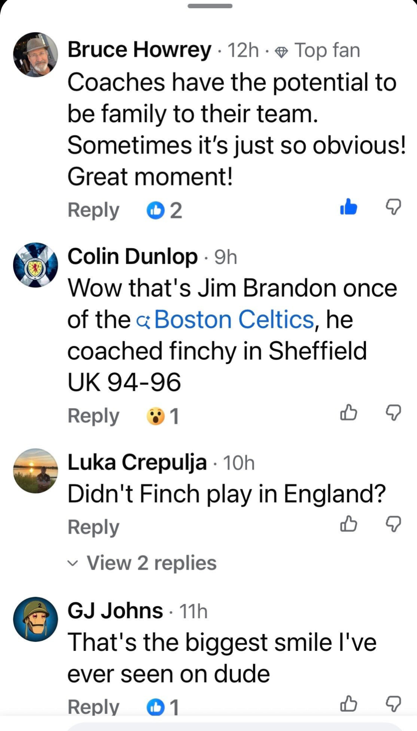This screenshot has width=417, height=731.
Task: Open Bruce Howrey's profile picture
Action: pos(35,55)
